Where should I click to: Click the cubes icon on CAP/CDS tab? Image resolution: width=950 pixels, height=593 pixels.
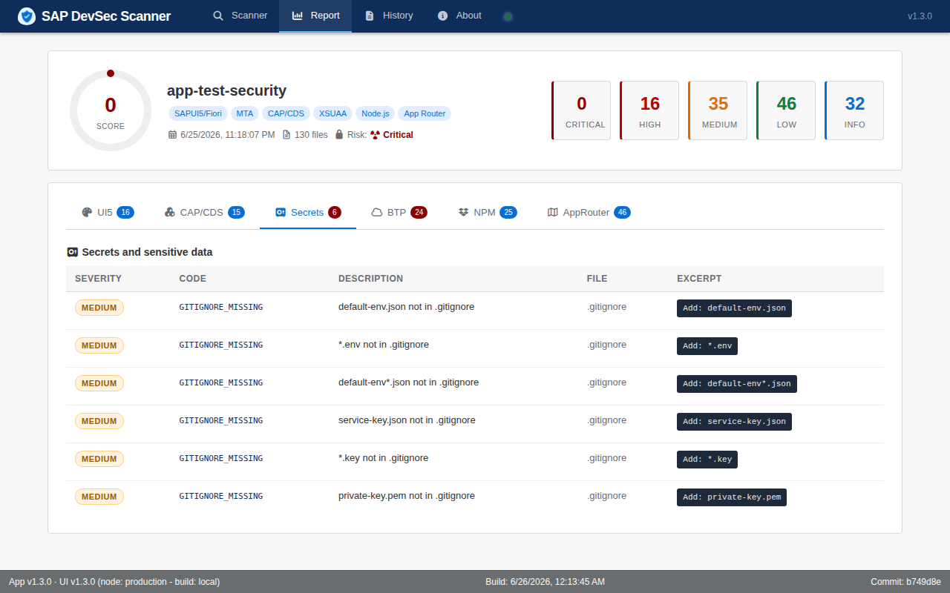pos(170,213)
